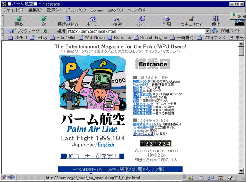Open the ファイル (File) menu
The height and width of the screenshot is (182, 246).
pyautogui.click(x=13, y=10)
